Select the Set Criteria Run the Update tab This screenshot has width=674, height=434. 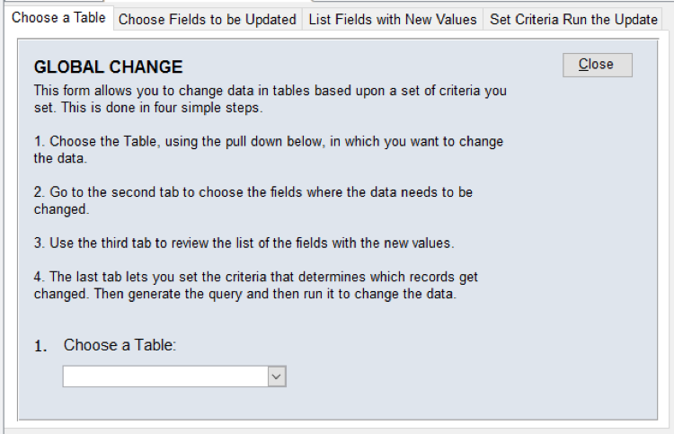point(573,19)
